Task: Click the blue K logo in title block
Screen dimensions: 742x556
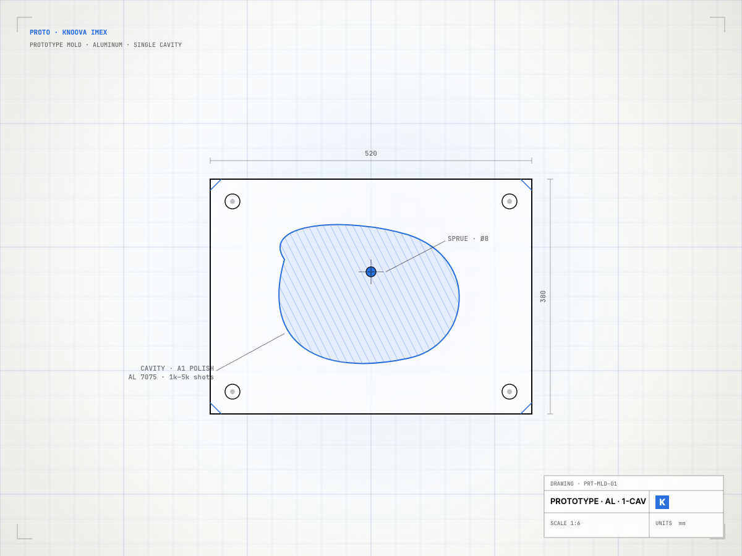Action: pos(662,502)
